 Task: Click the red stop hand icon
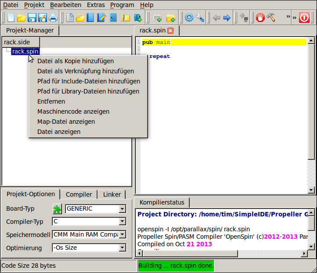point(261,18)
